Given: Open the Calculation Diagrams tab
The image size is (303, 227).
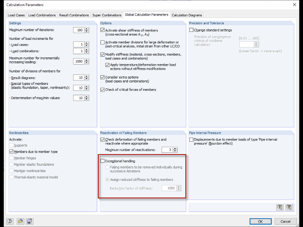Looking at the screenshot, I should coord(187,15).
